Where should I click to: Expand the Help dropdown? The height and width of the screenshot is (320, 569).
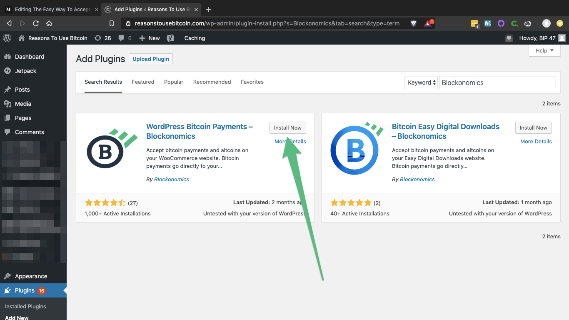tap(544, 50)
